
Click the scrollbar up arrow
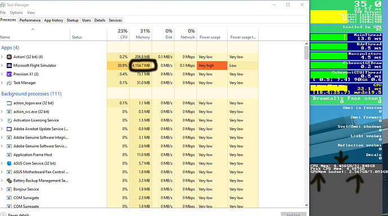pos(306,44)
